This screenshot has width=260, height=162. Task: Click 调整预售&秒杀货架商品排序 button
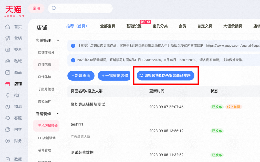point(165,76)
